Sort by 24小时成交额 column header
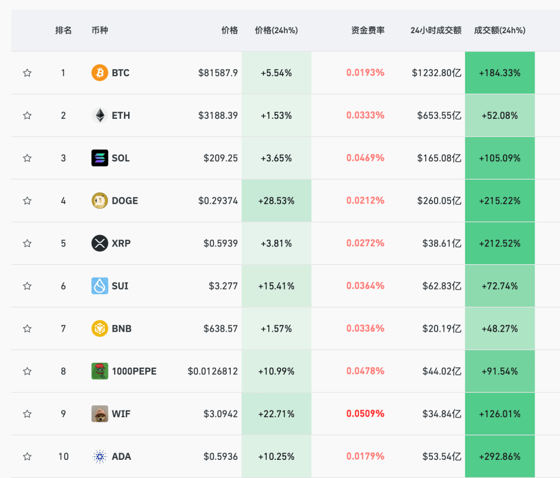The height and width of the screenshot is (478, 560). click(436, 31)
